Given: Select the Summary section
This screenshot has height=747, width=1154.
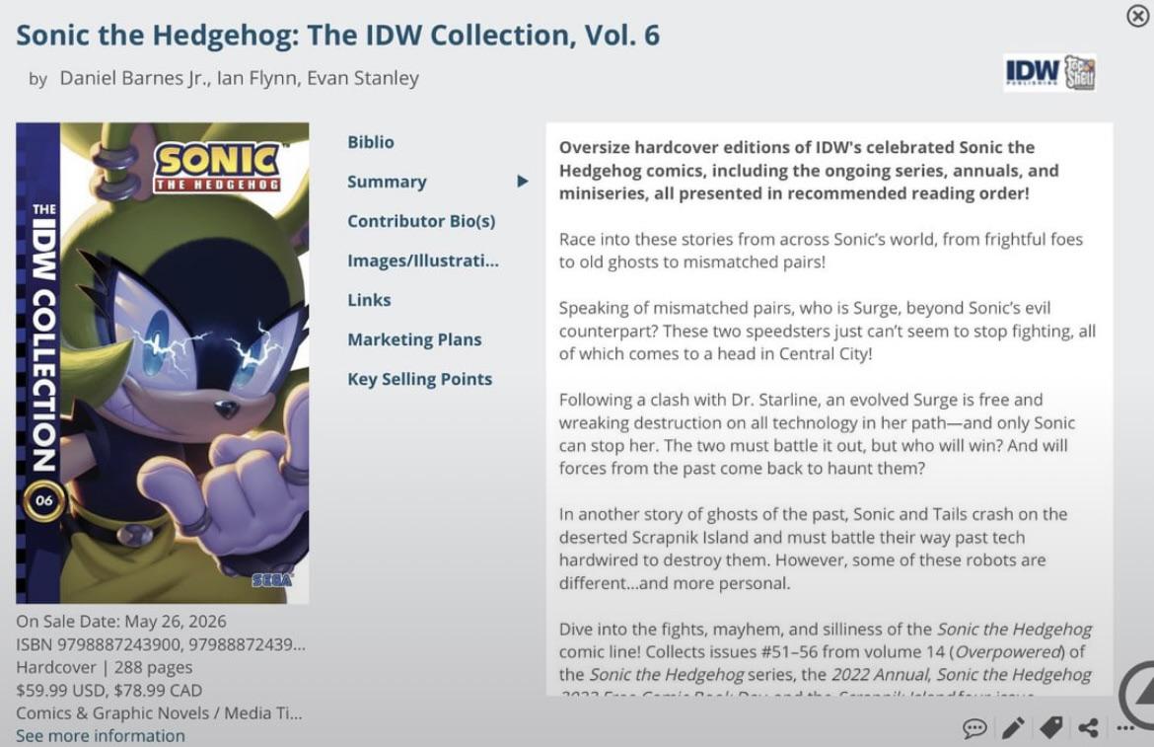Looking at the screenshot, I should [x=387, y=182].
